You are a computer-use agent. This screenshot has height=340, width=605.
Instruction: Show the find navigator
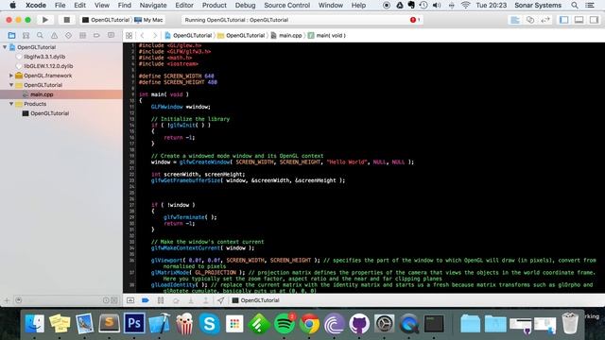click(40, 36)
